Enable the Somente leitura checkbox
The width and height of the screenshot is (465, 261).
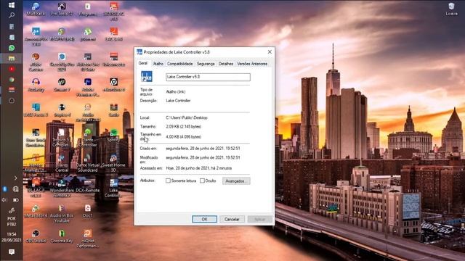point(168,181)
